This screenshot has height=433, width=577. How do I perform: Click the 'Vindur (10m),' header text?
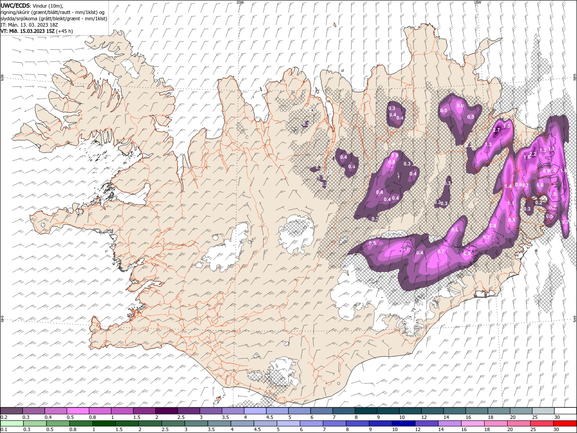pos(48,5)
